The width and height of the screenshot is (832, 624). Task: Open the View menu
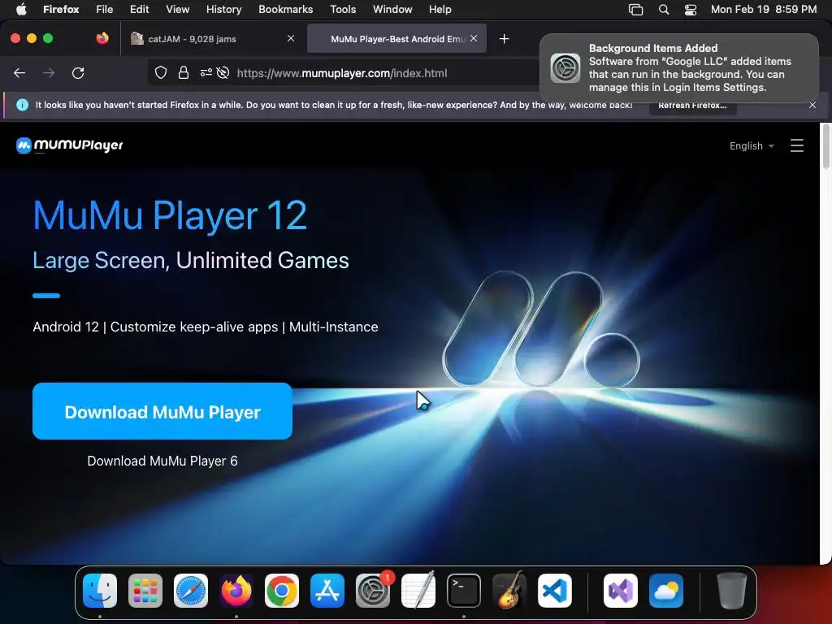178,9
